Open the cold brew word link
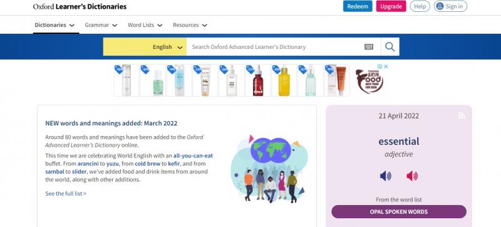Image resolution: width=501 pixels, height=227 pixels. [147, 164]
